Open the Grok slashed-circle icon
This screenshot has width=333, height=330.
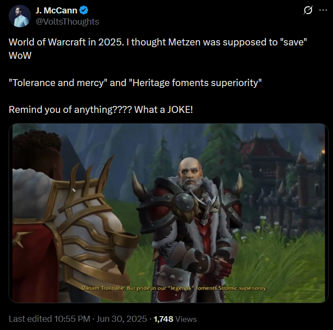click(x=308, y=10)
